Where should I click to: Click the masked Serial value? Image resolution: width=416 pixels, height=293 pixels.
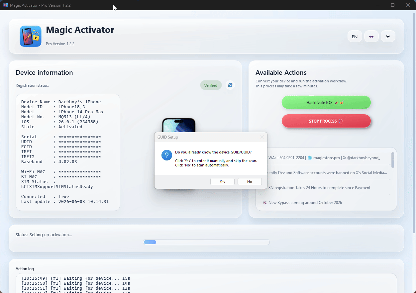(x=80, y=137)
